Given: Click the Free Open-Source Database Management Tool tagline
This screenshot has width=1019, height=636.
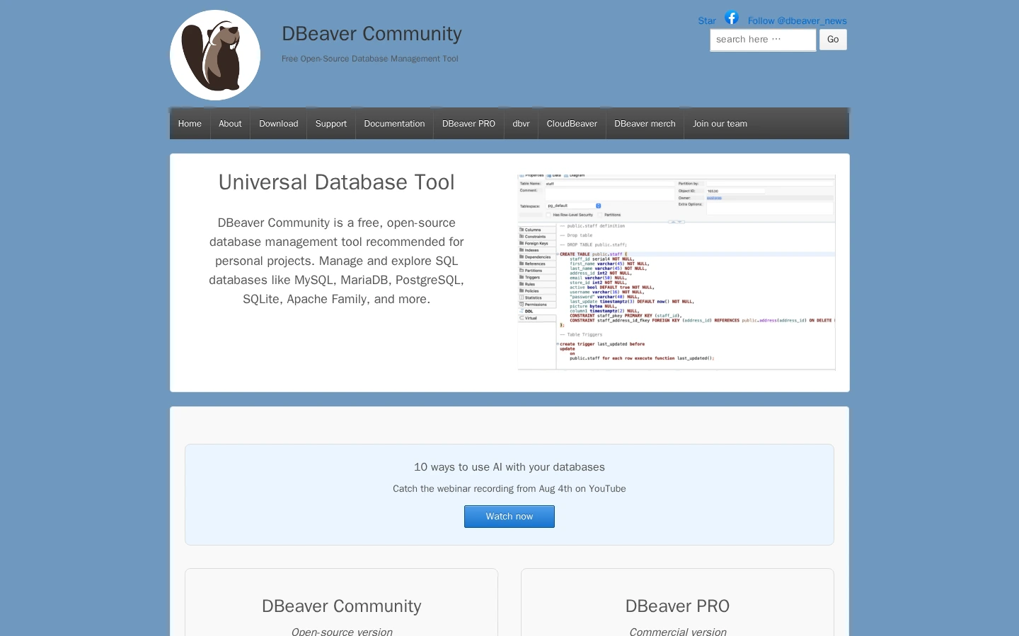Looking at the screenshot, I should click(370, 59).
